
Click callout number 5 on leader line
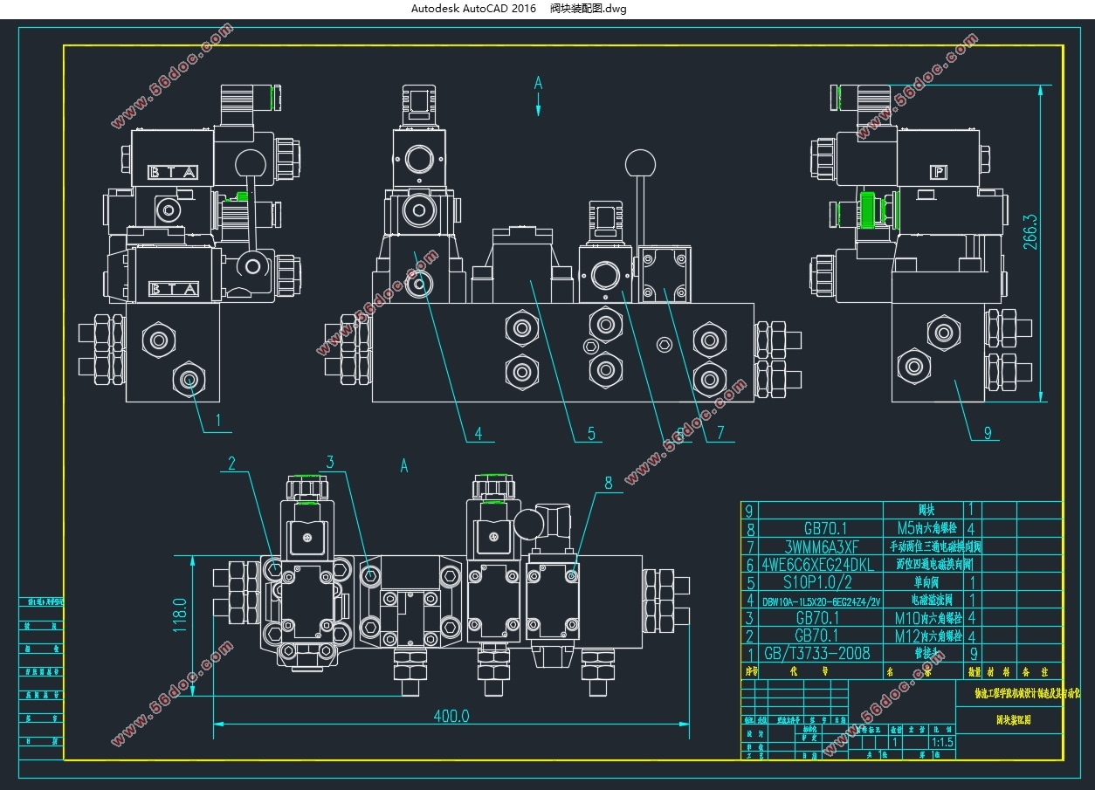point(591,433)
